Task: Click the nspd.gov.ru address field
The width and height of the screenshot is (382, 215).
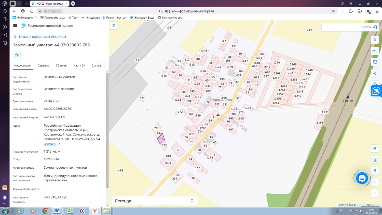Action: [x=52, y=11]
